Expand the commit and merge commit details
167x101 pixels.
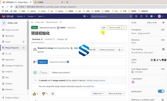[36, 80]
